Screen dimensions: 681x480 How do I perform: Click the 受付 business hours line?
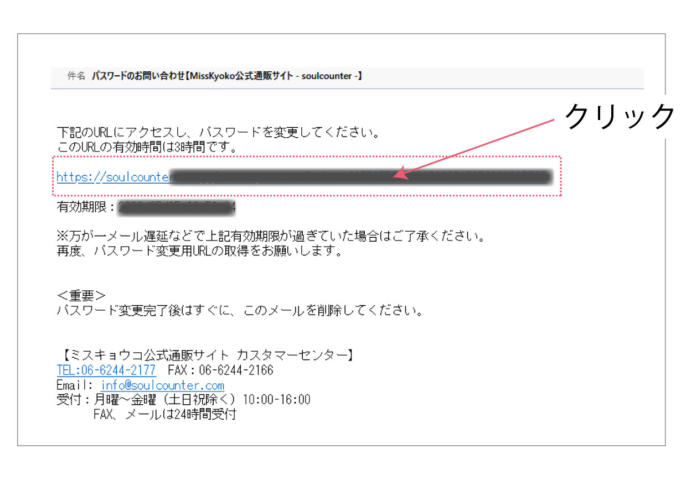point(183,399)
